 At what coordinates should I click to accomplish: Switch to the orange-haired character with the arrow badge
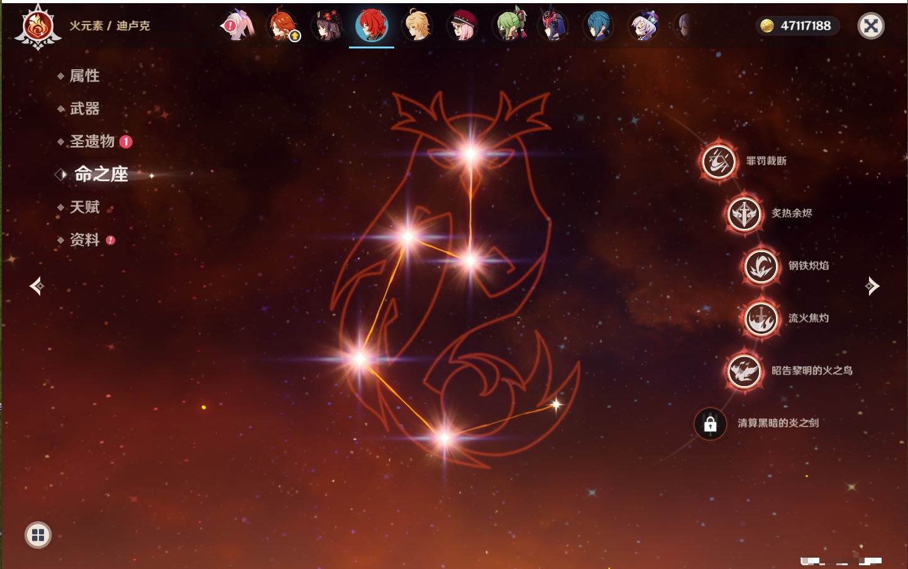[282, 26]
